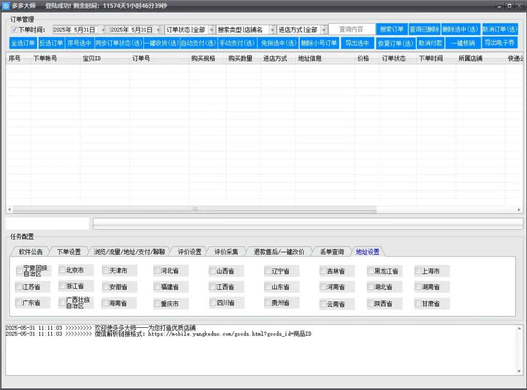Switch to the 下单设置 tab
The image size is (527, 390).
tap(69, 252)
